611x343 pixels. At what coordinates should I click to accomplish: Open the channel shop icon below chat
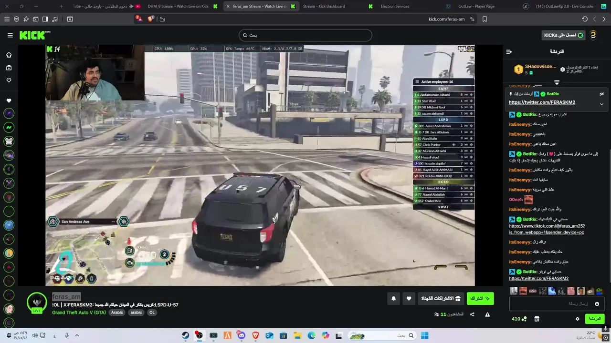537,319
